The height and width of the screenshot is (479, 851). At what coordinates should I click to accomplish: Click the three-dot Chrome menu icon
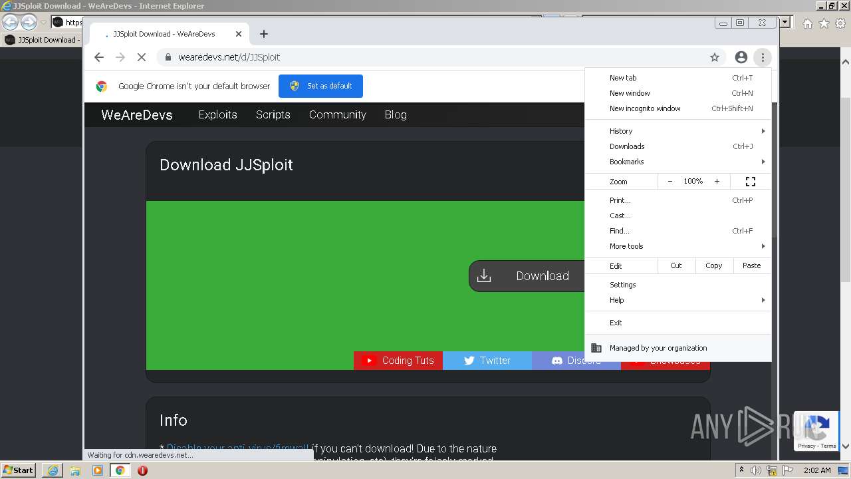(763, 57)
